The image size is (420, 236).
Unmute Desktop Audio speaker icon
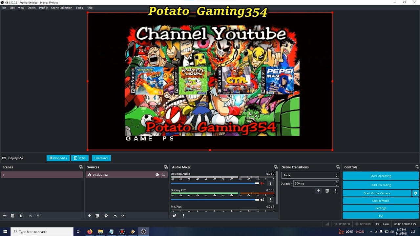(262, 183)
